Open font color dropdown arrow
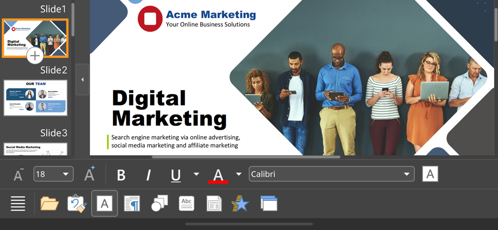The width and height of the screenshot is (498, 230). point(238,174)
